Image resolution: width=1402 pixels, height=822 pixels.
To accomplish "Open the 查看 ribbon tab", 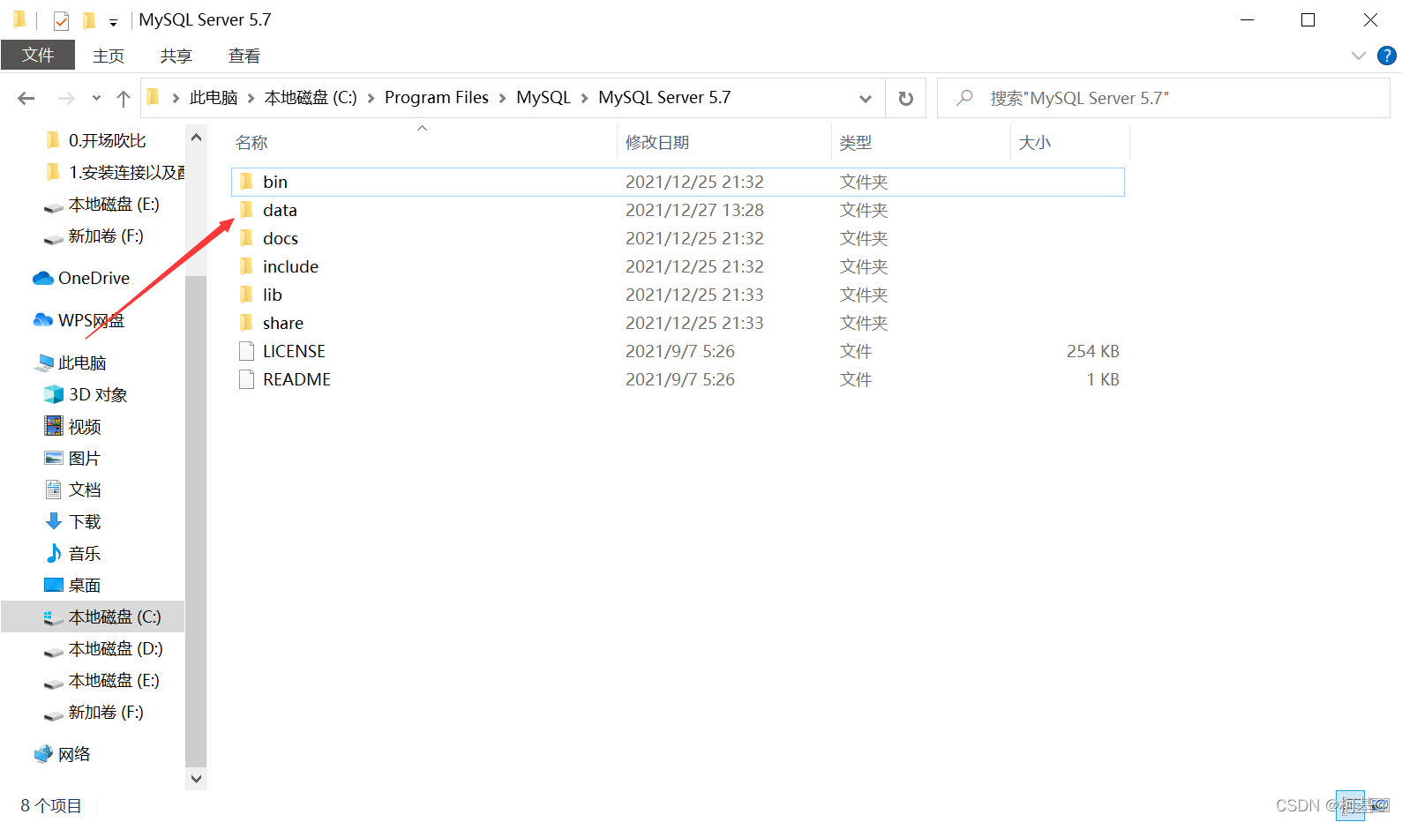I will pos(244,56).
